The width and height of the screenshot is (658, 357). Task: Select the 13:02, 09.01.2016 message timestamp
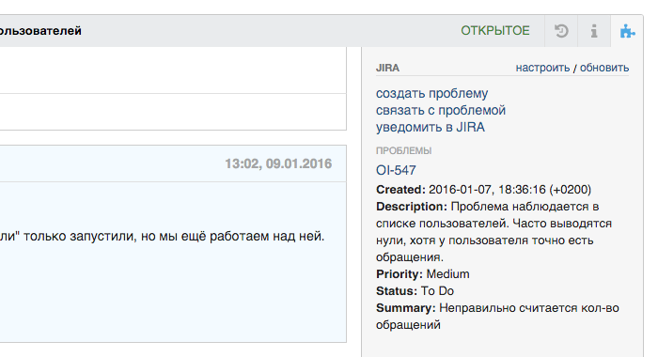278,163
